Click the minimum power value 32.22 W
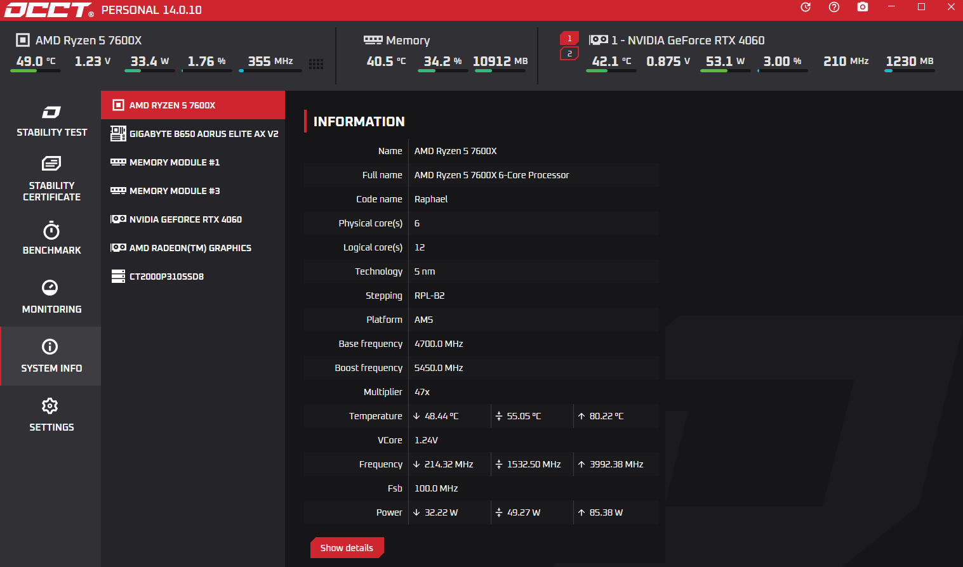Screen dimensions: 963x567 click(x=441, y=512)
